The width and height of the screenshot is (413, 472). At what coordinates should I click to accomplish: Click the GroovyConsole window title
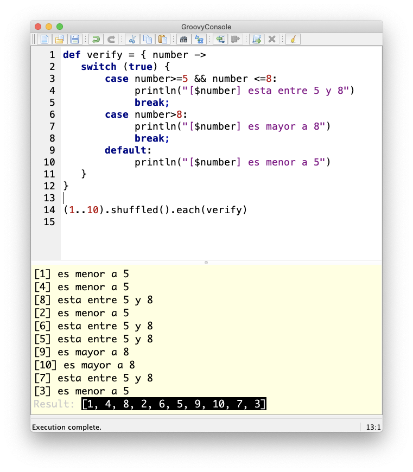click(206, 27)
